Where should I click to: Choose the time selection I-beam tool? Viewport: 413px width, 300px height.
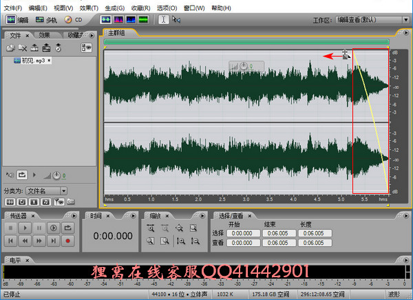[x=164, y=19]
